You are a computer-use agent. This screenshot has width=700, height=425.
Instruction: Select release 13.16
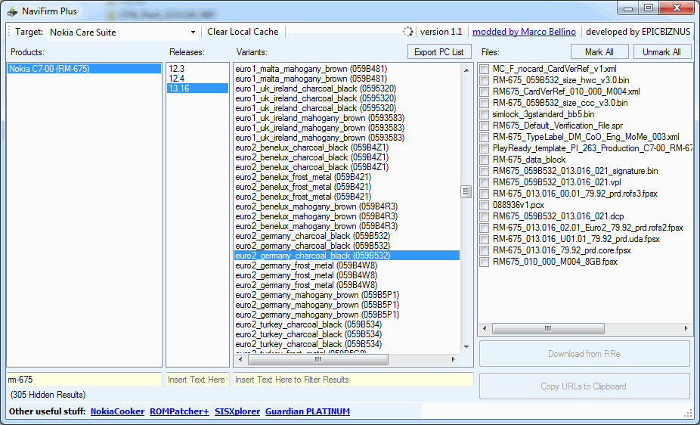point(197,88)
